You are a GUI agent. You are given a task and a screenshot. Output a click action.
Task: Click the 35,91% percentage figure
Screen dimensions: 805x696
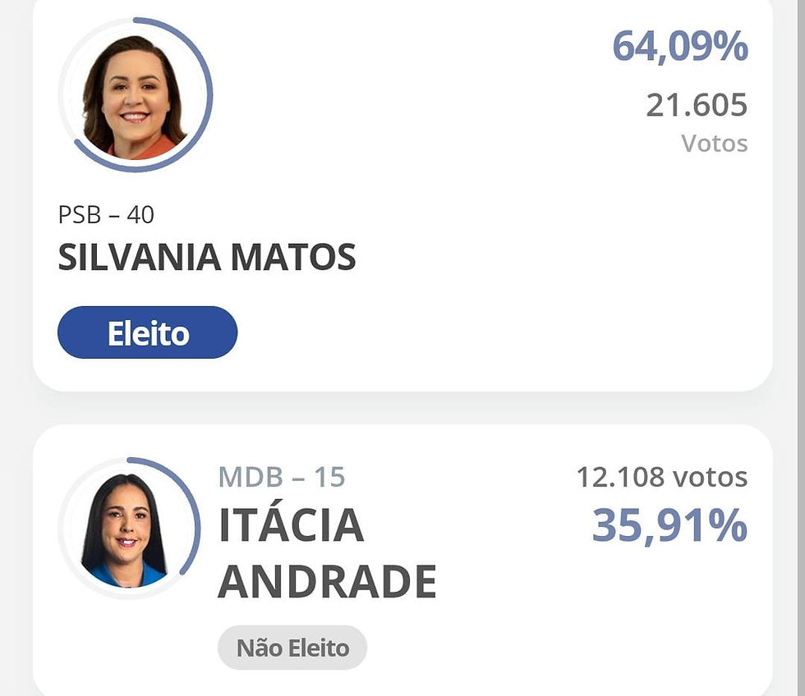[669, 524]
